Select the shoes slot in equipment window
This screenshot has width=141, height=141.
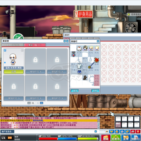(85, 78)
